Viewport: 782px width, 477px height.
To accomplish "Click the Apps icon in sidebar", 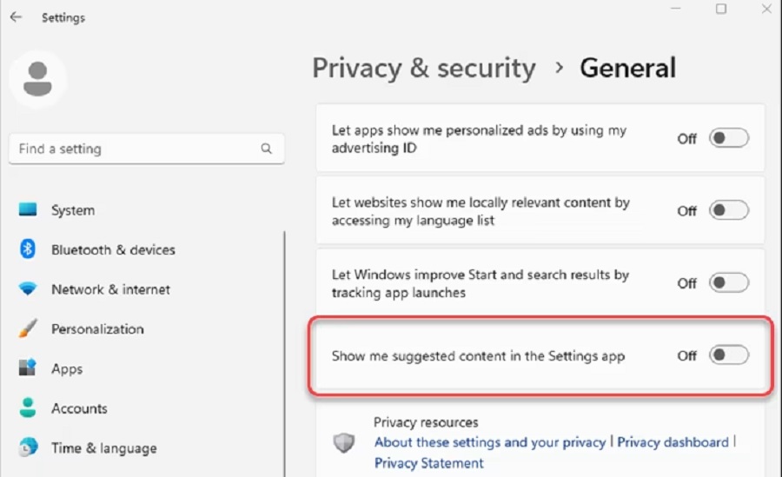I will coord(28,368).
